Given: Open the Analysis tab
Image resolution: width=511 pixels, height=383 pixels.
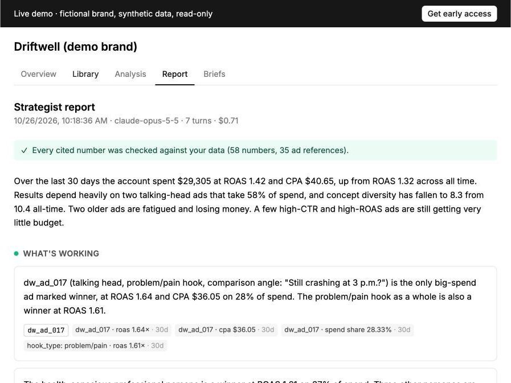Looking at the screenshot, I should (x=130, y=74).
